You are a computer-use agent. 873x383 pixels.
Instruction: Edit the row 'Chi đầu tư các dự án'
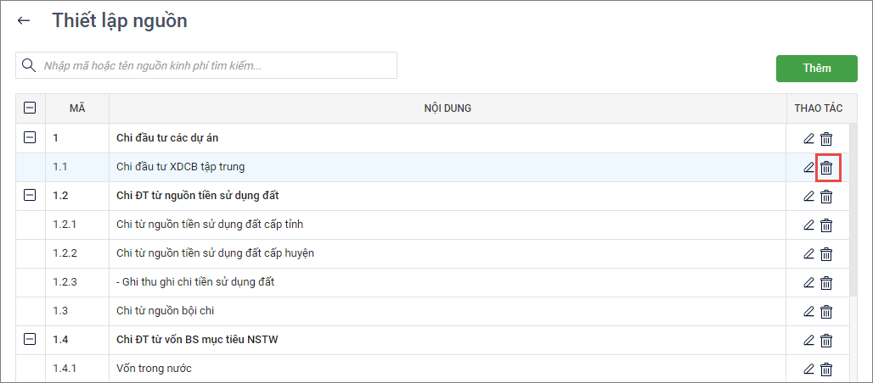(808, 139)
